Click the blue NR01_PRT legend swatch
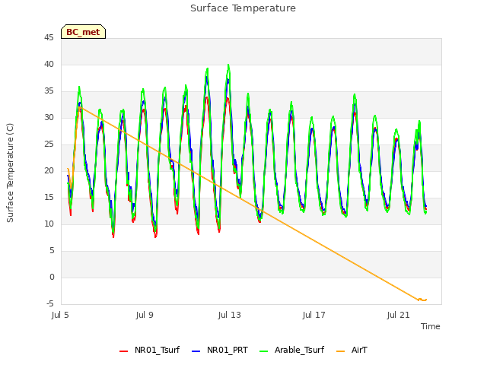The height and width of the screenshot is (365, 487). [196, 351]
